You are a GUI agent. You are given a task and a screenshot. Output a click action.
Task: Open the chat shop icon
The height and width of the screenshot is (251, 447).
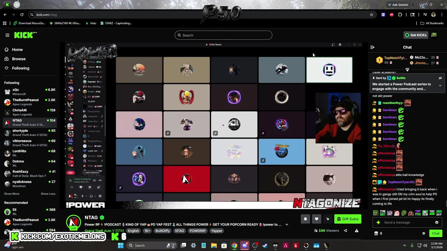tap(376, 233)
